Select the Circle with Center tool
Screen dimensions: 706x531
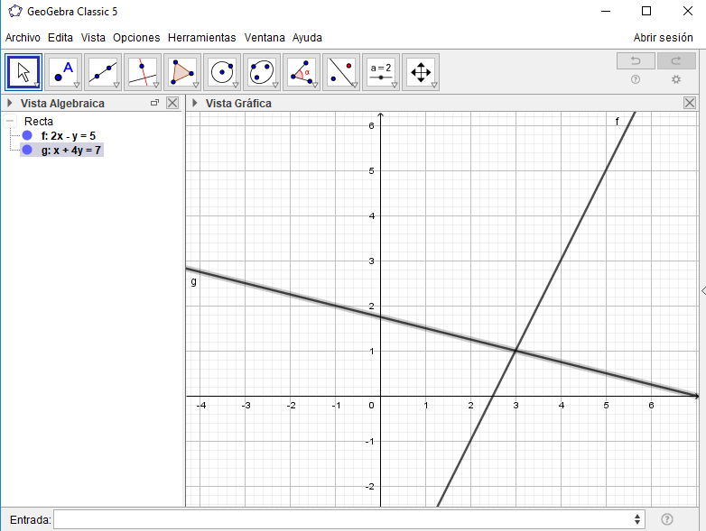pyautogui.click(x=222, y=72)
